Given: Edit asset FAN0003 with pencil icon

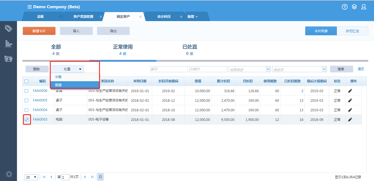Looking at the screenshot, I should (x=350, y=119).
